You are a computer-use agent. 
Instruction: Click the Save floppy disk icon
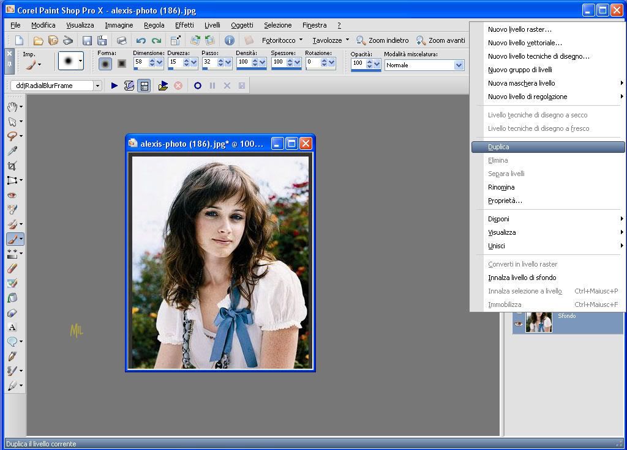pos(87,40)
